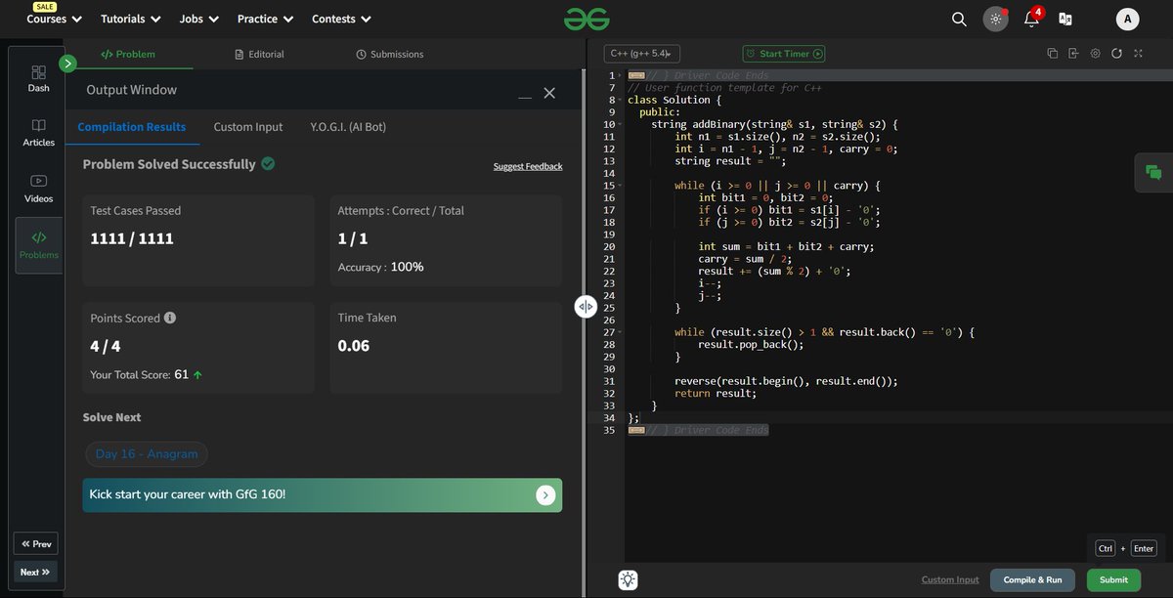Fold the class Solution block at line 8
Image resolution: width=1173 pixels, height=598 pixels.
coord(622,100)
